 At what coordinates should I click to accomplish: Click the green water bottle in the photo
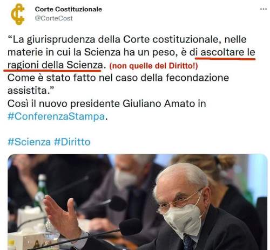pyautogui.click(x=41, y=190)
